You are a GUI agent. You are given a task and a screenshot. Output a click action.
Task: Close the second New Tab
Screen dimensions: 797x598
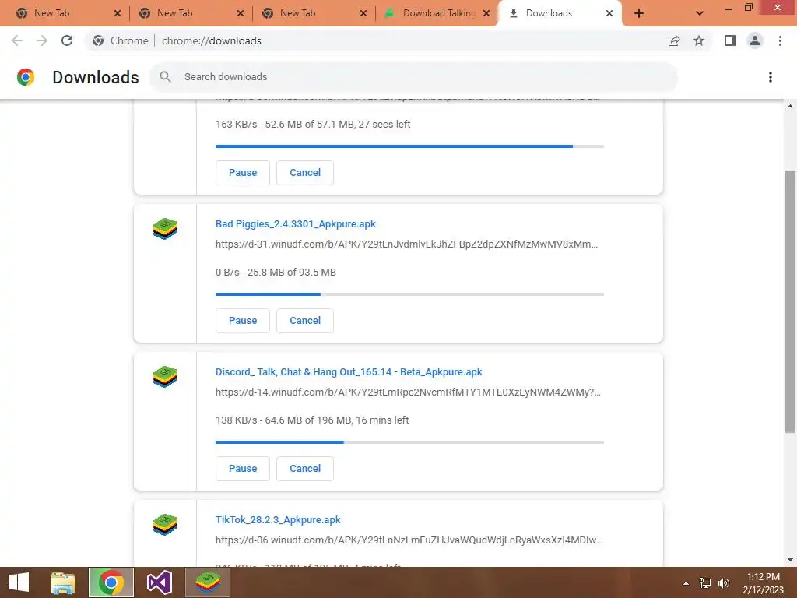(x=241, y=13)
